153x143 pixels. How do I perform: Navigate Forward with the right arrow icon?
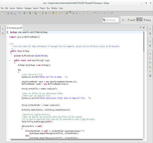pos(105,13)
